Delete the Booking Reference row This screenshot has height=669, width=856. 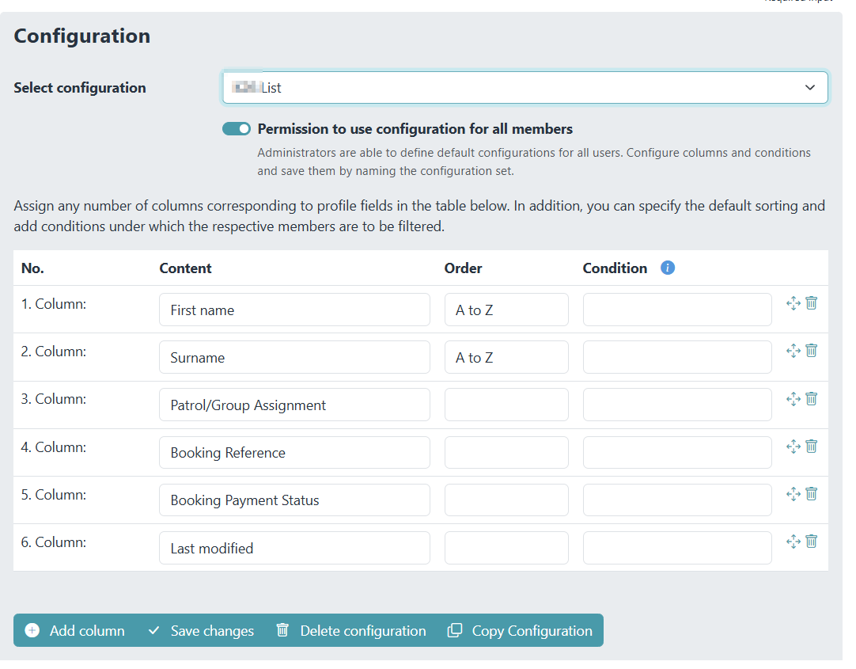pyautogui.click(x=811, y=447)
